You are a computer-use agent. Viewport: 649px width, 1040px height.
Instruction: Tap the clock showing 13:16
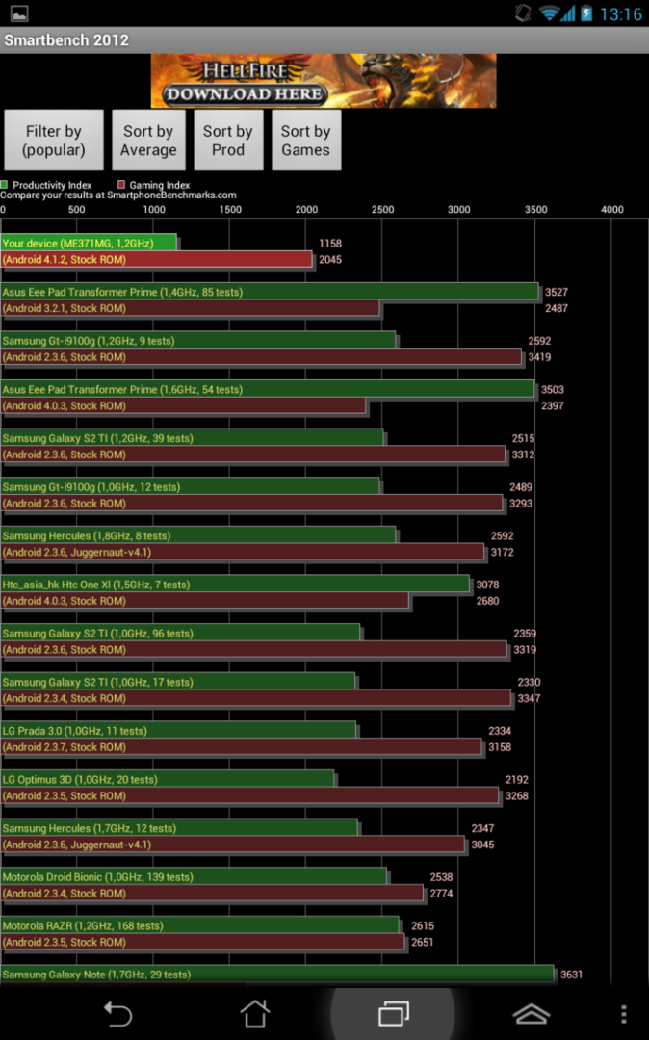pos(621,13)
